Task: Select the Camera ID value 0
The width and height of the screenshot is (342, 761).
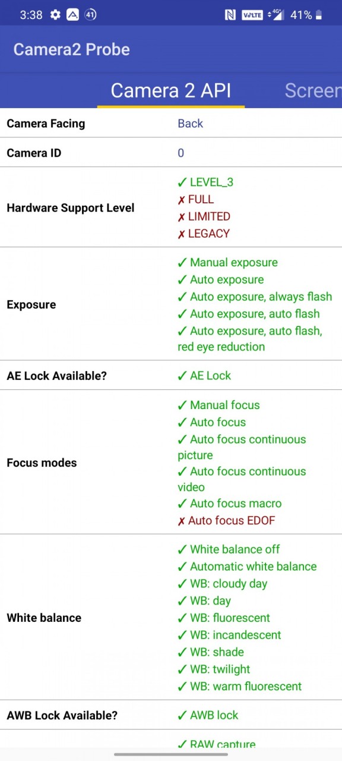Action: tap(181, 153)
